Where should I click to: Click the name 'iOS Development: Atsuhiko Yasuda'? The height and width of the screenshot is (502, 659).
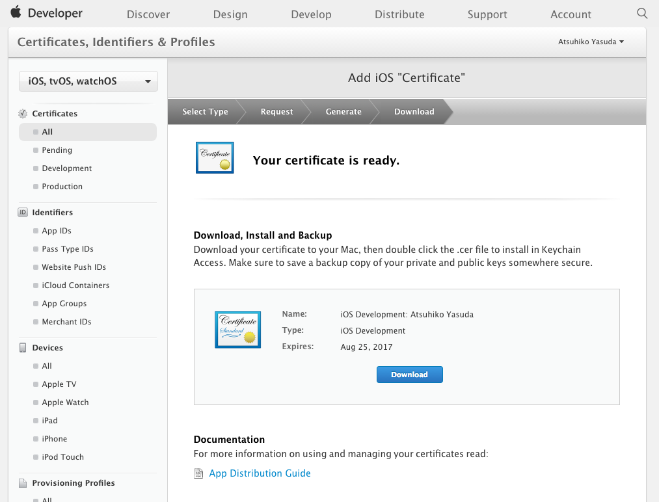point(407,315)
